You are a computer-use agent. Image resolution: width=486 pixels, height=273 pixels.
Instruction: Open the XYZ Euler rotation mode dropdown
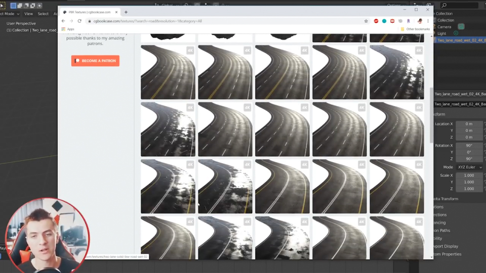coord(470,167)
